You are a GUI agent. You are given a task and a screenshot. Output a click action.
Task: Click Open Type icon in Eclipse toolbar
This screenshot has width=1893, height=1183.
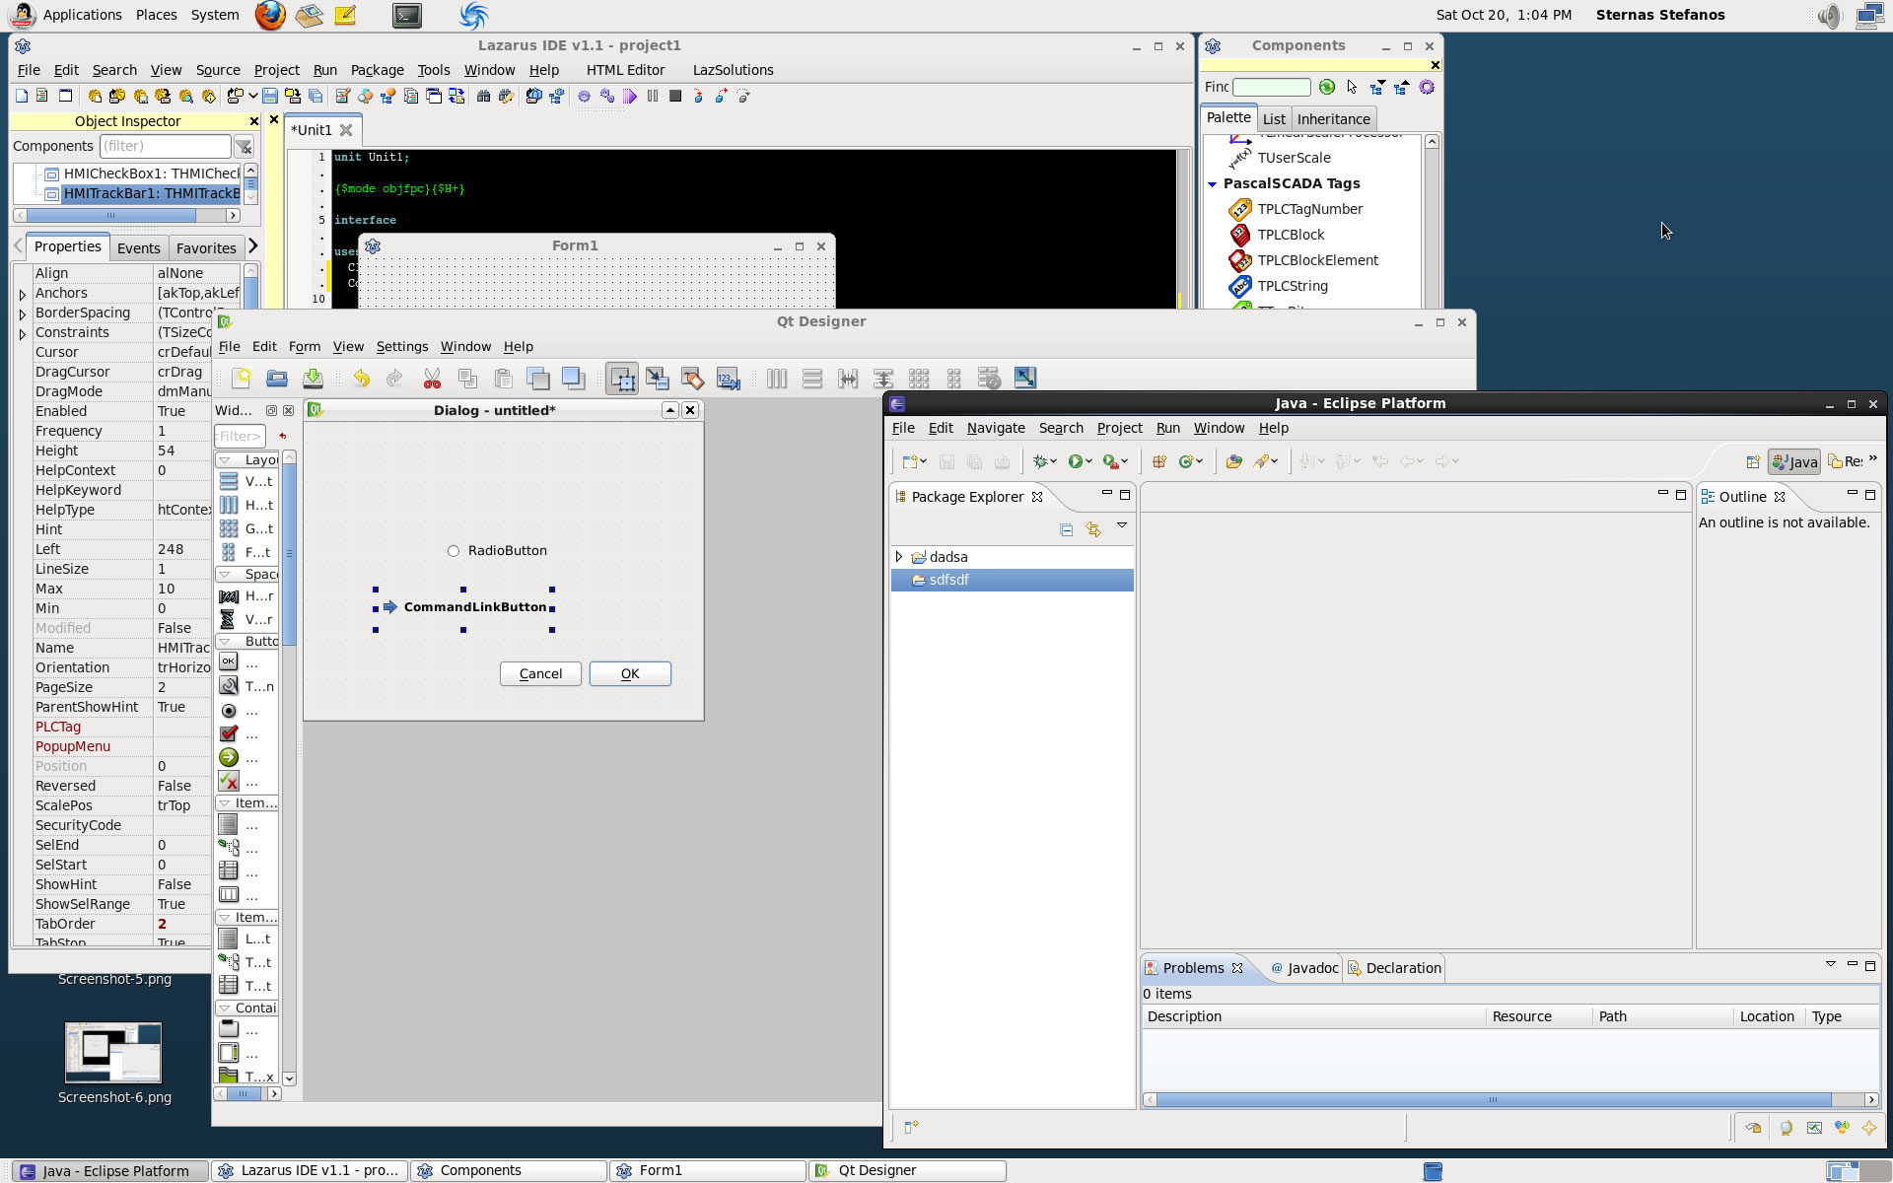pos(1233,461)
